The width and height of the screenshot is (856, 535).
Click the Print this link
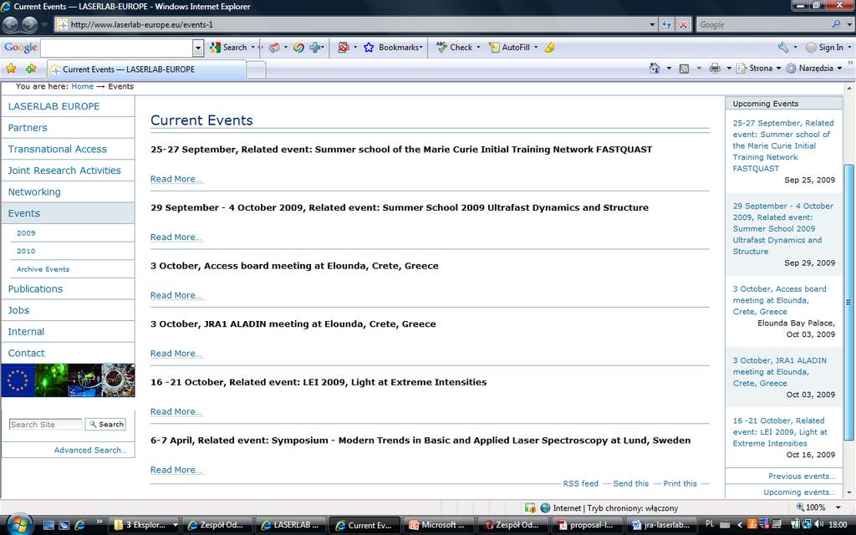click(x=680, y=483)
